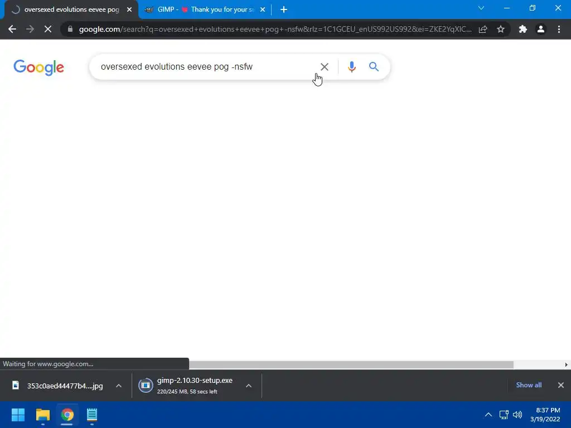This screenshot has height=428, width=571.
Task: Go to the Google homepage logo
Action: tap(38, 67)
